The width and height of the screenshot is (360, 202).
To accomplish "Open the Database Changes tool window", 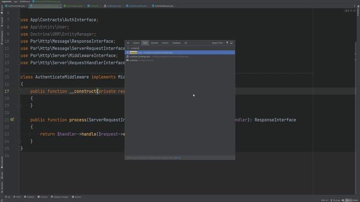I will click(60, 197).
